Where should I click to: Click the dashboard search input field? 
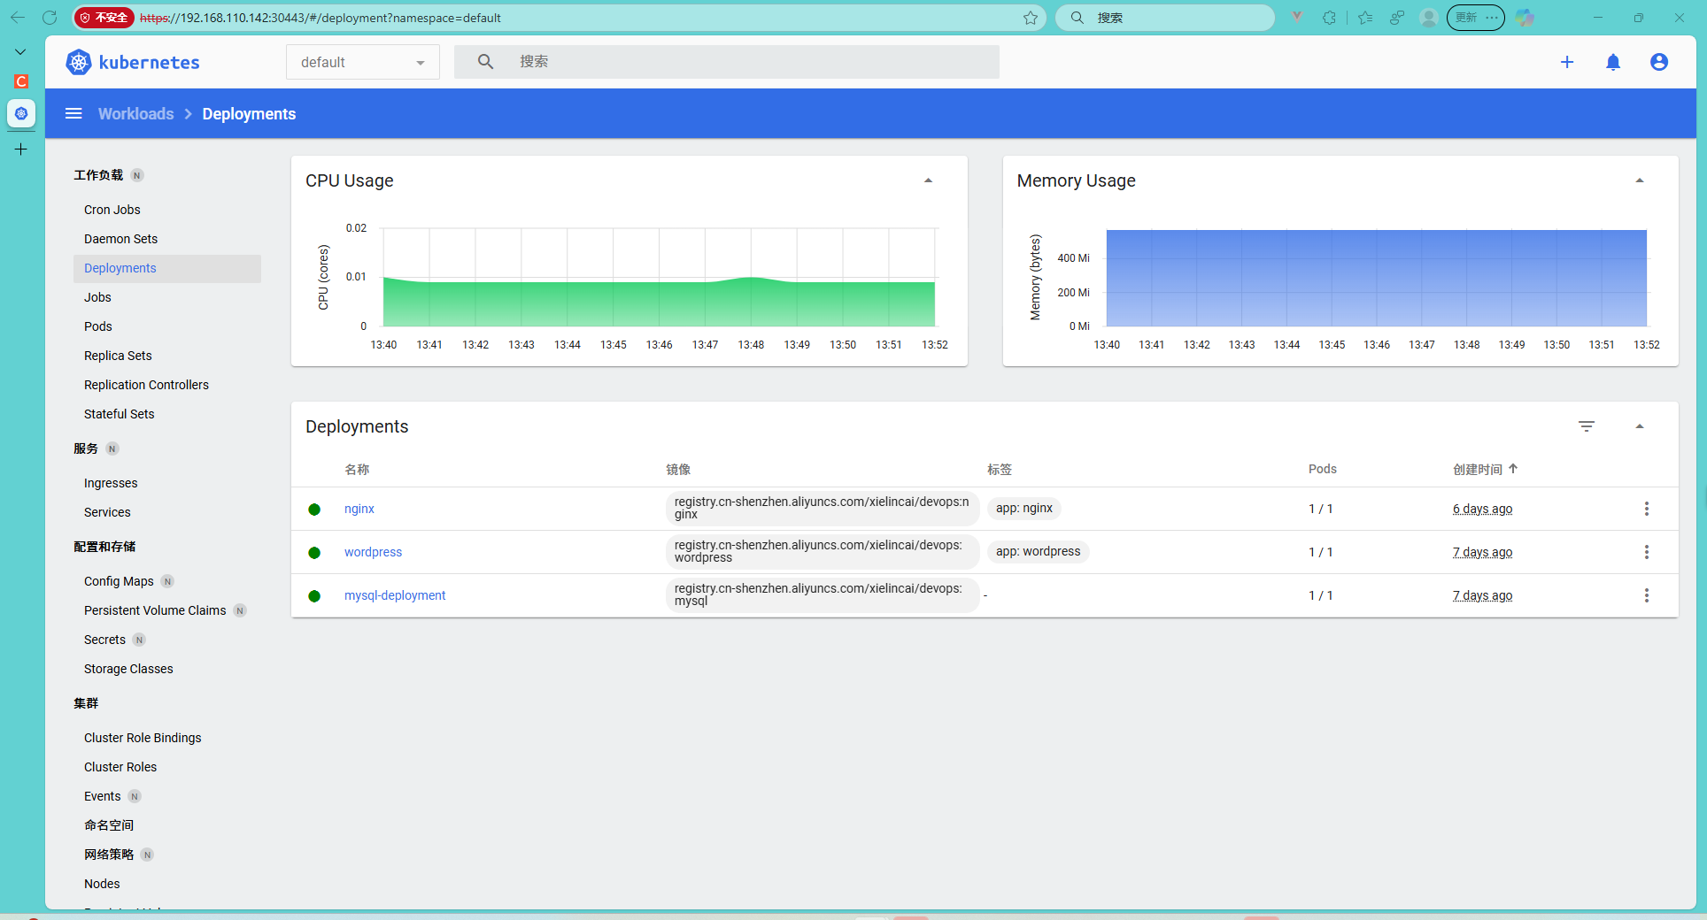726,61
